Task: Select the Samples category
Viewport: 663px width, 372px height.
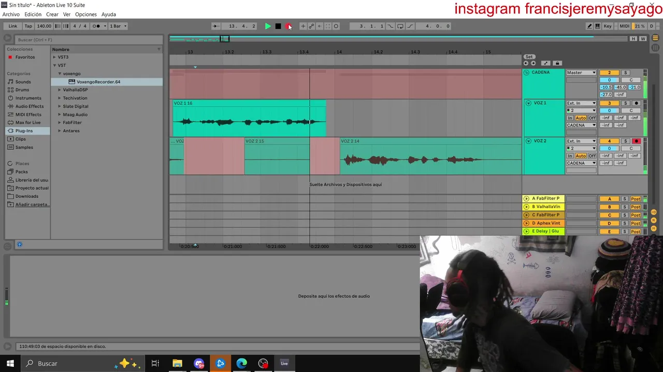Action: coord(24,147)
